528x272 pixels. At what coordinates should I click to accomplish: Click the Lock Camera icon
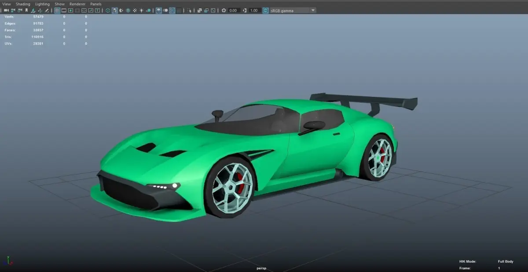pos(13,10)
